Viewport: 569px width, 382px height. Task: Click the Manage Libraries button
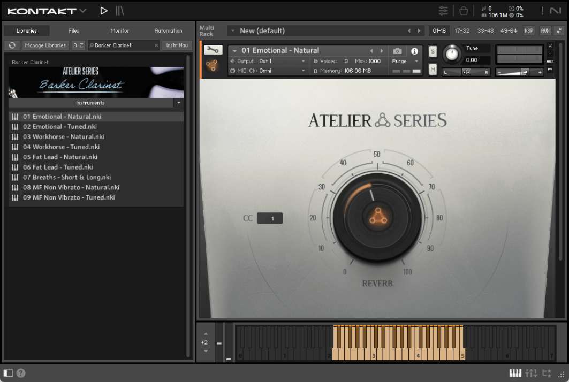(x=45, y=45)
